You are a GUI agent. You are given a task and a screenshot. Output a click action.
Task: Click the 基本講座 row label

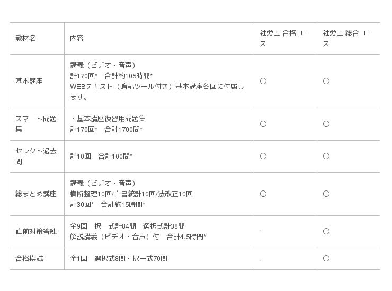(x=29, y=81)
